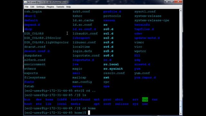The image size is (206, 116).
Task: Open the Settings menu
Action: pyautogui.click(x=40, y=7)
